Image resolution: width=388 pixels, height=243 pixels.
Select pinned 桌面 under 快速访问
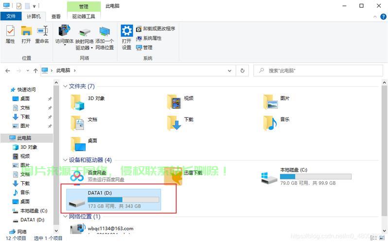pyautogui.click(x=25, y=99)
